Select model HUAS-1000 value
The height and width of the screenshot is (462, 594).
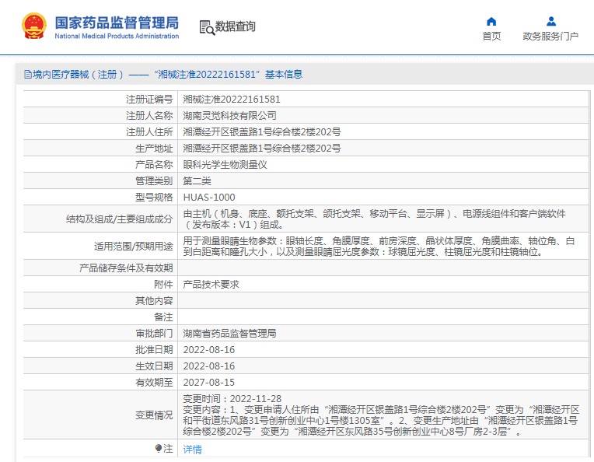(x=209, y=197)
